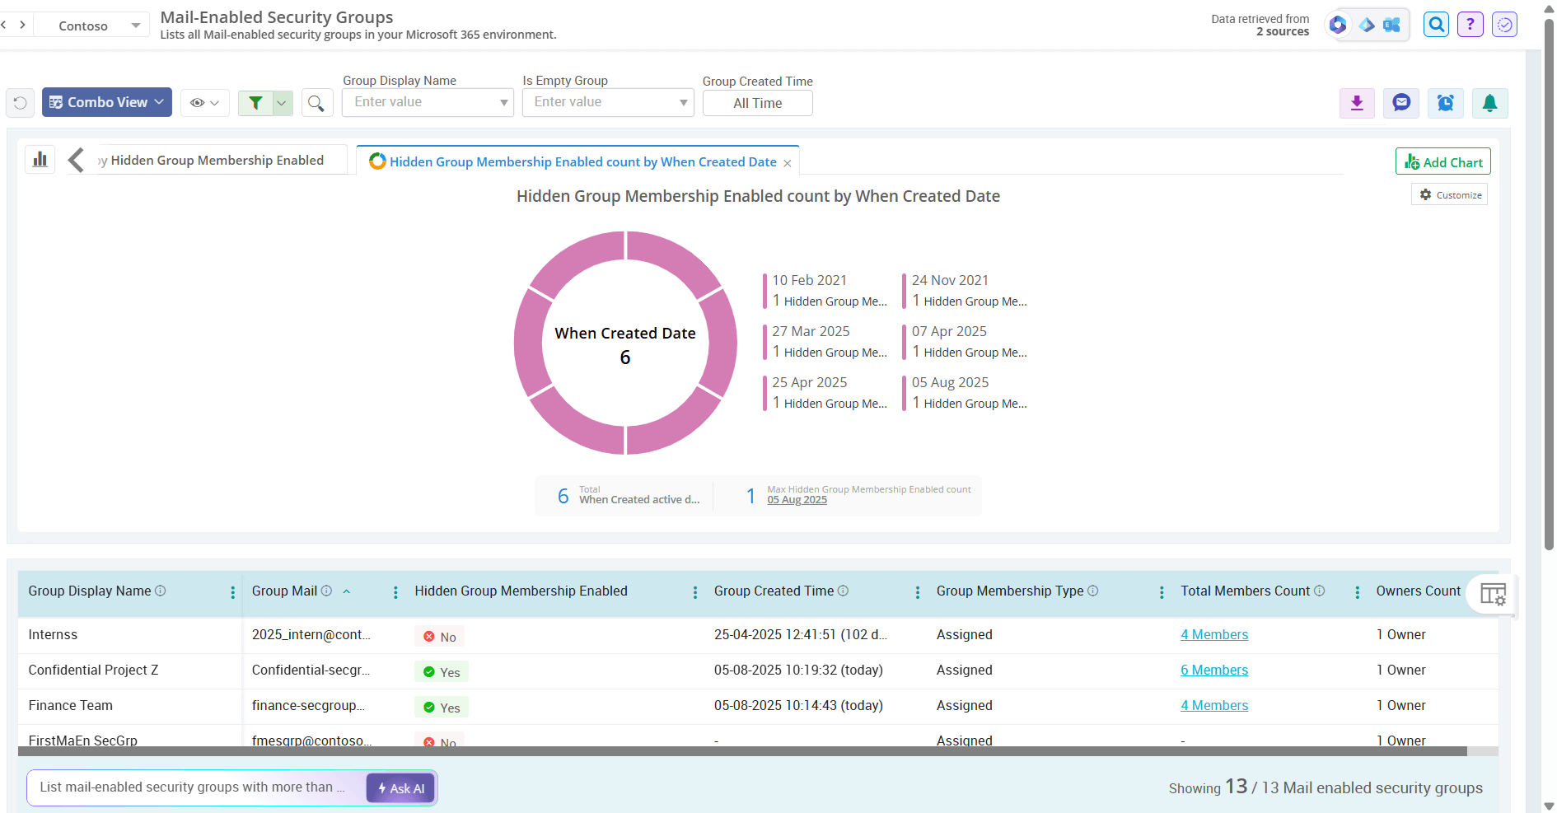Image resolution: width=1557 pixels, height=813 pixels.
Task: Close the When Created Date chart tab
Action: coord(788,163)
